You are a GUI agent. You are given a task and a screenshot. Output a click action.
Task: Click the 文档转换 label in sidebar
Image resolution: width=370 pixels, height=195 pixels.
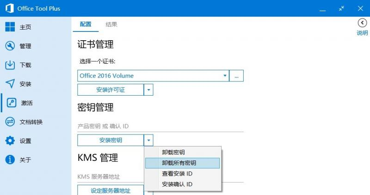[x=31, y=122]
